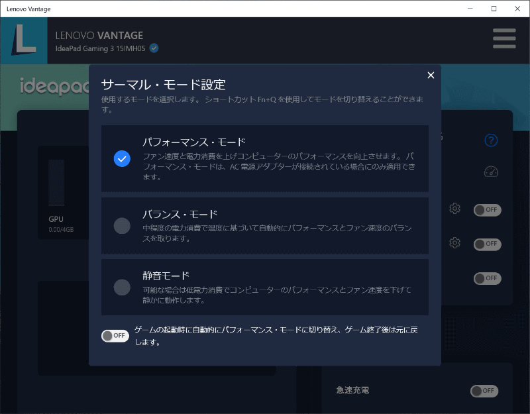The image size is (530, 414).
Task: Enable the OFF switch beside the upper gear
Action: tap(487, 209)
